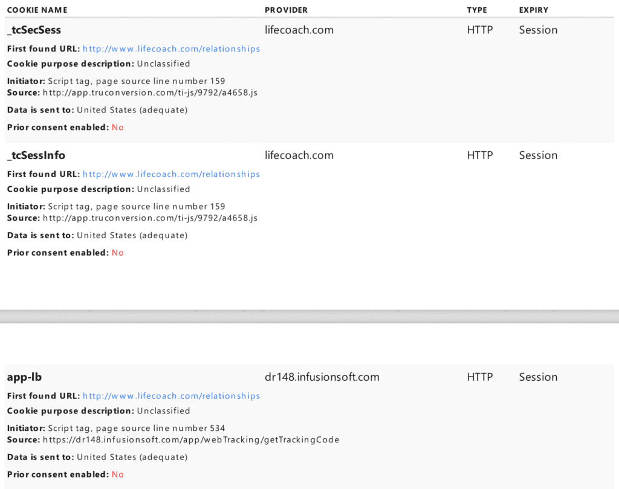Click the COOKIE NAME column header
The image size is (619, 489).
click(37, 10)
